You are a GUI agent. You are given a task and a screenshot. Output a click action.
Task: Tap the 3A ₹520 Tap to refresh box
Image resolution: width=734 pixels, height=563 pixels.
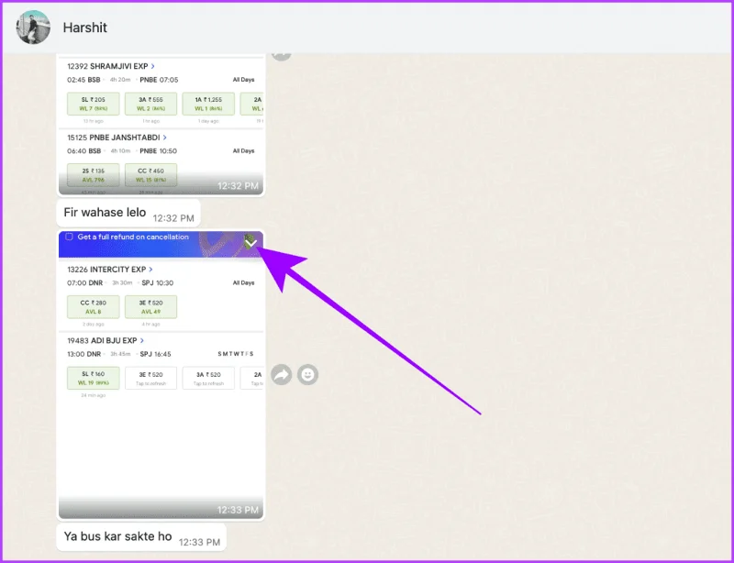point(208,378)
